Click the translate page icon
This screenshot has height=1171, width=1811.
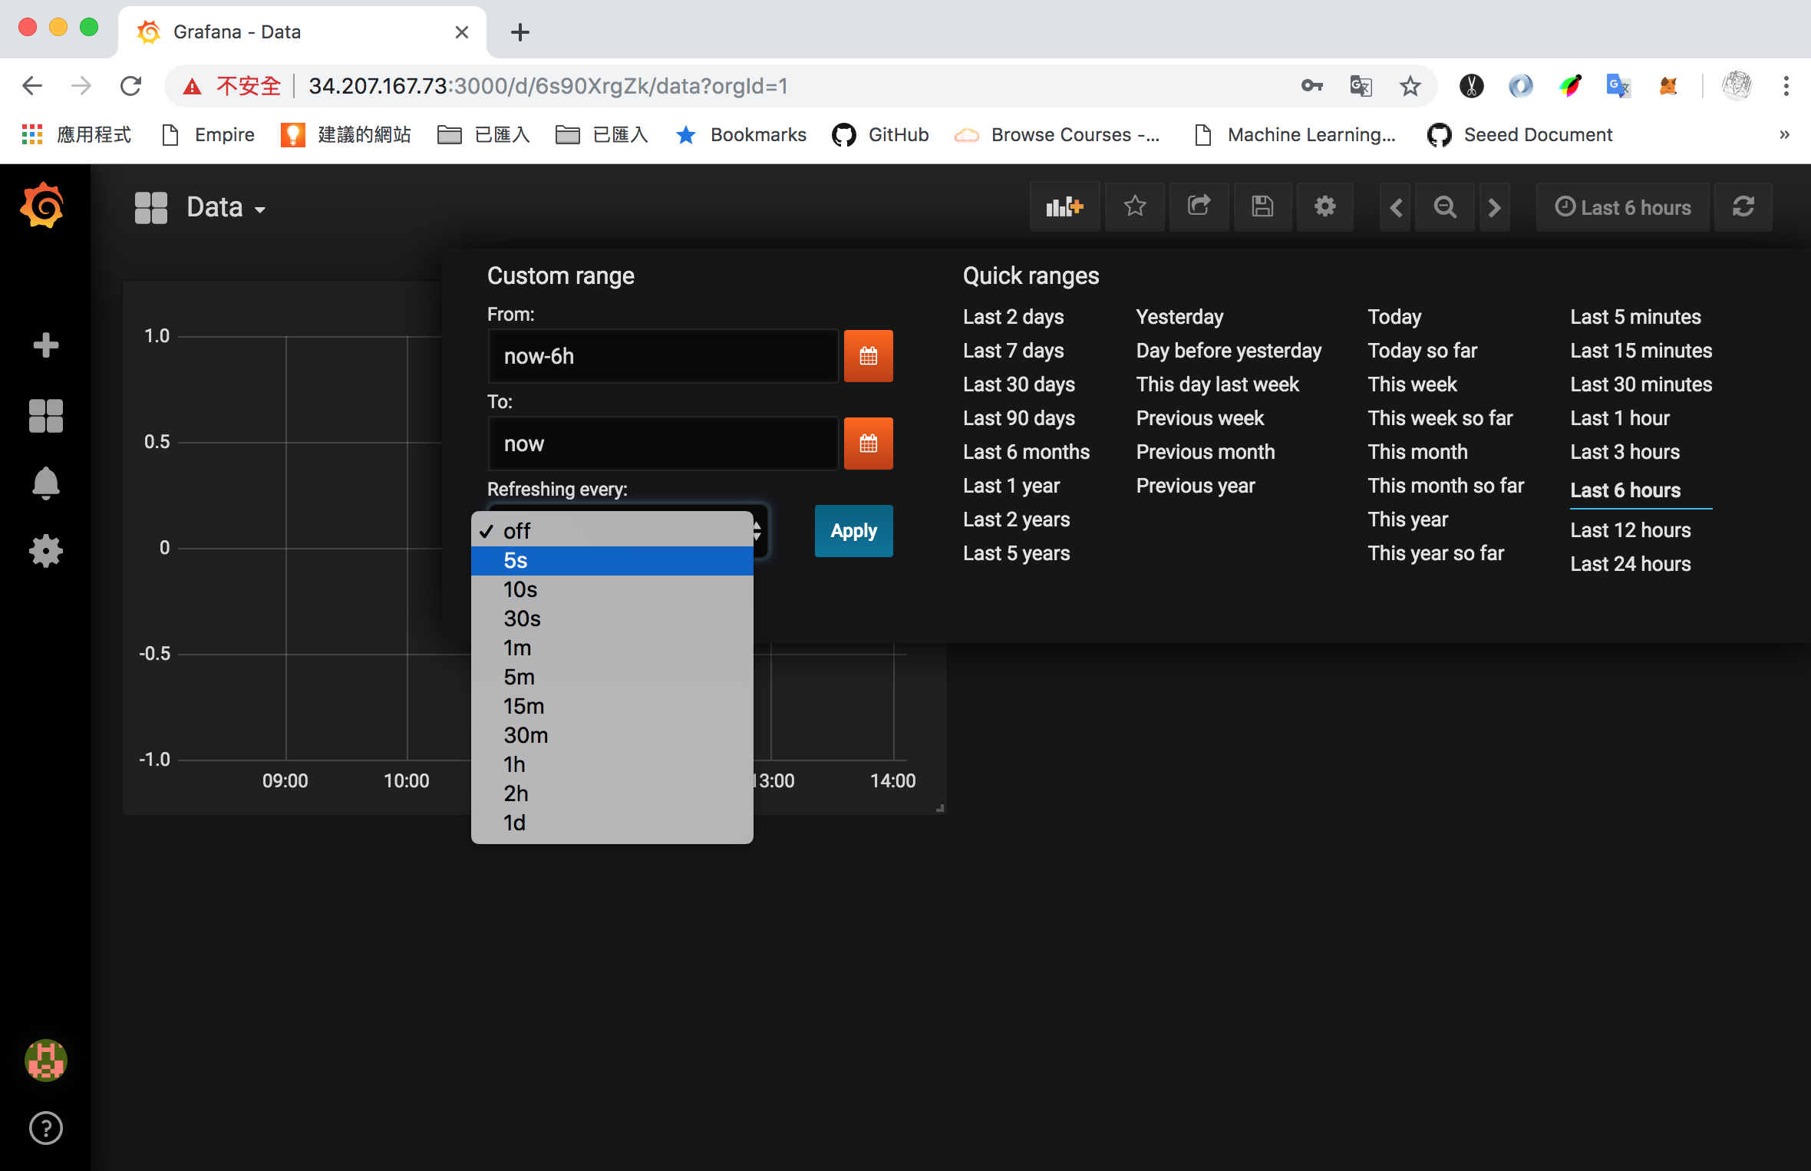1361,86
